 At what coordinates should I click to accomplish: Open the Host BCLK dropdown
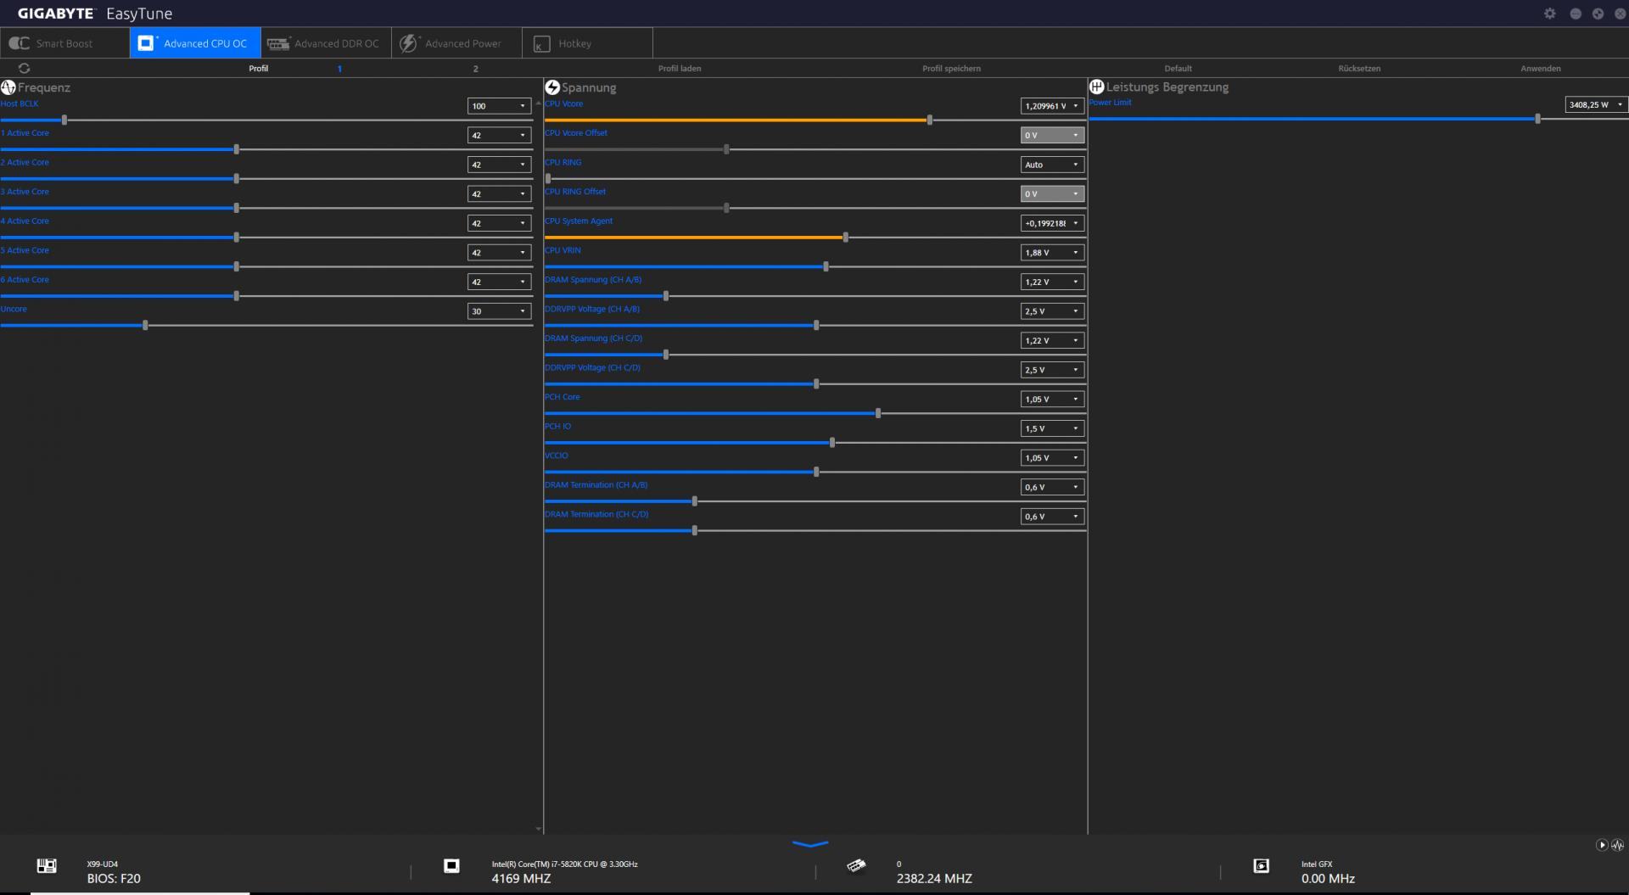click(x=499, y=106)
